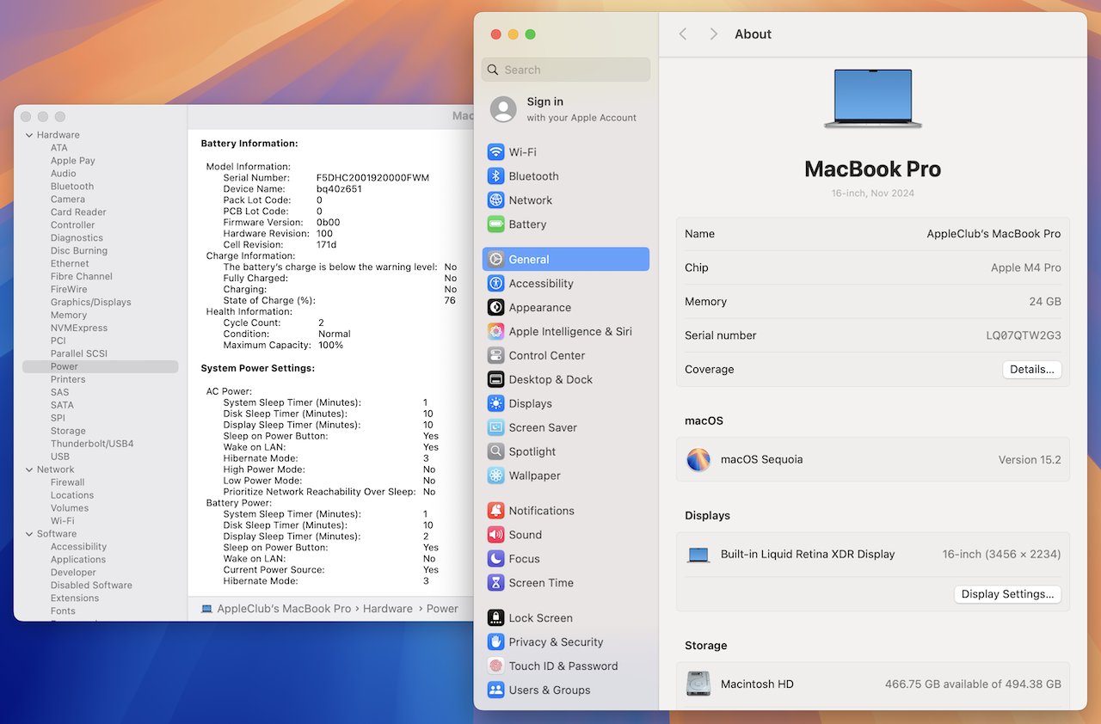This screenshot has height=724, width=1101.
Task: Click the Spotlight magnifier icon in sidebar
Action: (495, 452)
